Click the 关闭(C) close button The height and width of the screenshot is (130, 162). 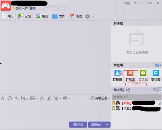(x=78, y=124)
